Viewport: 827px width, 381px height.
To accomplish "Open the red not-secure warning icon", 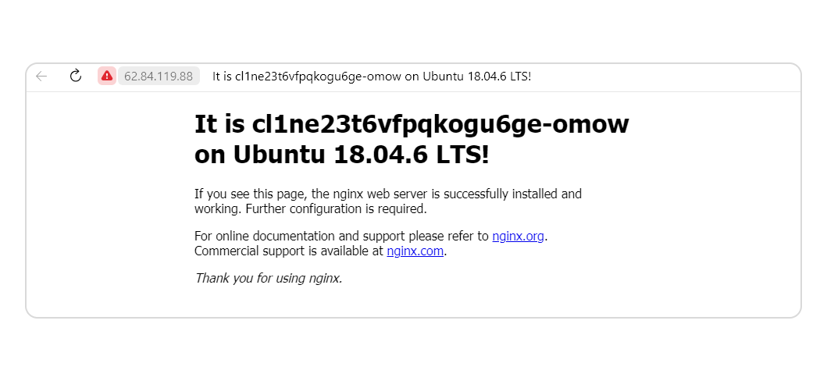I will pyautogui.click(x=106, y=76).
